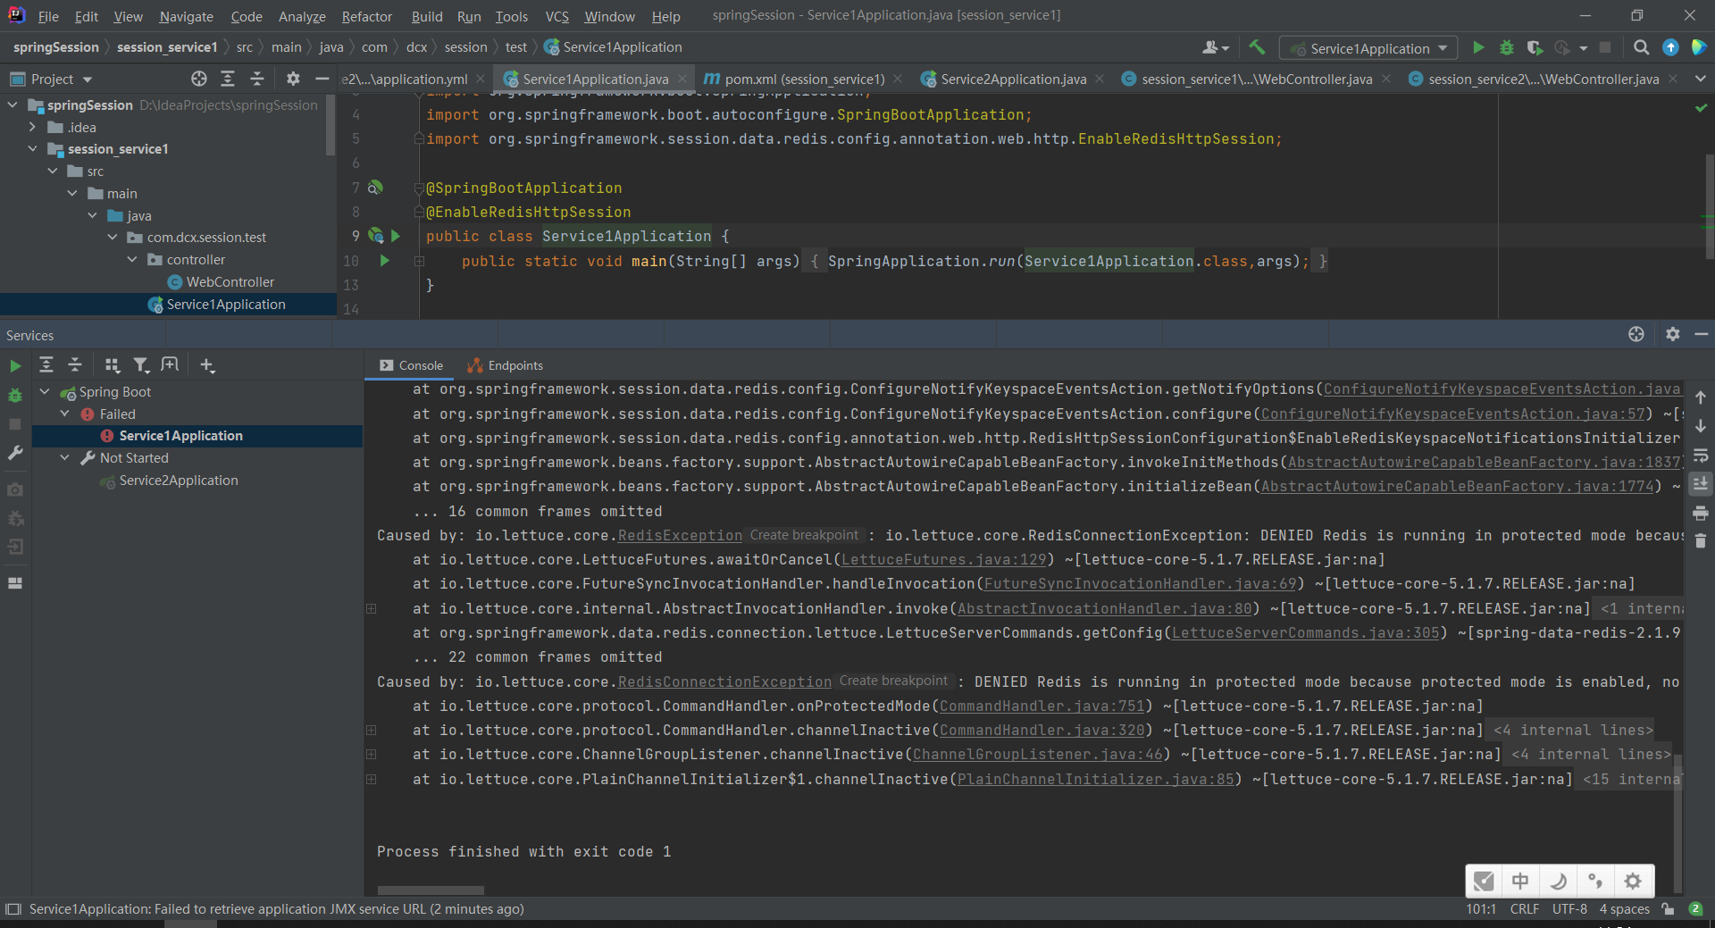Screen dimensions: 1715x928
Task: Collapse the controller package in project tree
Action: tap(132, 260)
